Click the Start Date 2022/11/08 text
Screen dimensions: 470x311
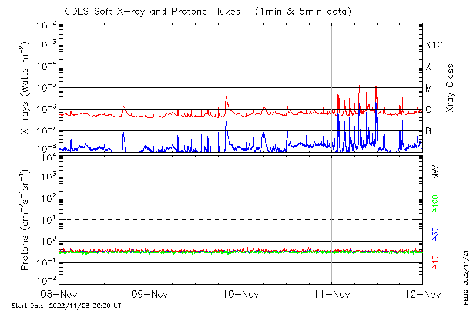pyautogui.click(x=66, y=306)
